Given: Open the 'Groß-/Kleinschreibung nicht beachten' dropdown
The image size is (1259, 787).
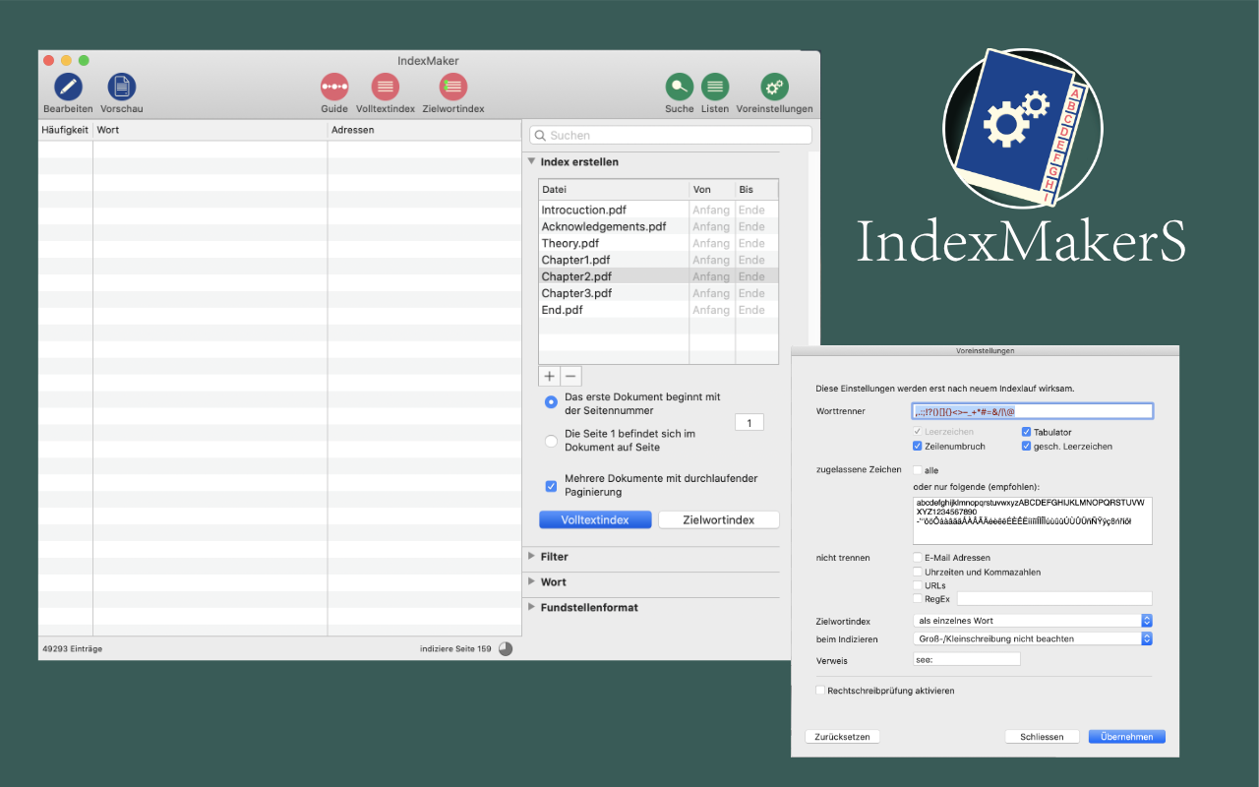Looking at the screenshot, I should [x=1032, y=638].
